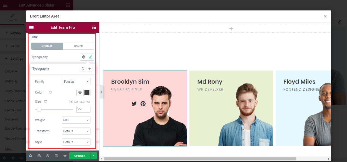Open the widgets grid in Edit Team Pro header
The width and height of the screenshot is (347, 162).
tap(94, 27)
